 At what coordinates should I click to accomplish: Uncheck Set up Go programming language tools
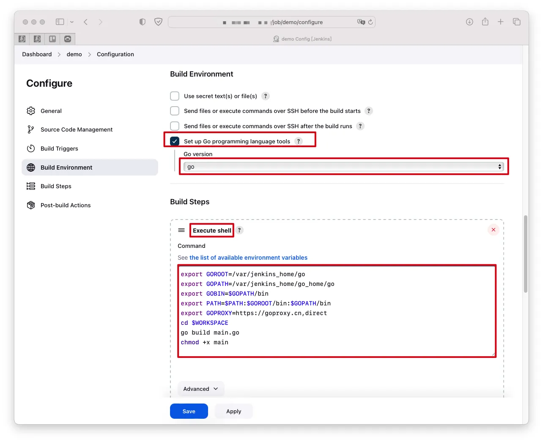point(175,141)
